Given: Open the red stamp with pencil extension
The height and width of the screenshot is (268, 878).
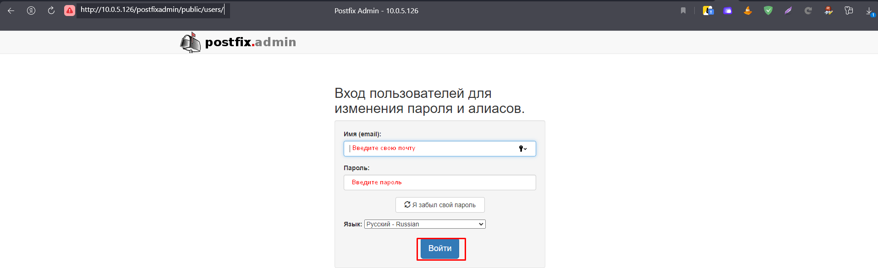Looking at the screenshot, I should (829, 11).
